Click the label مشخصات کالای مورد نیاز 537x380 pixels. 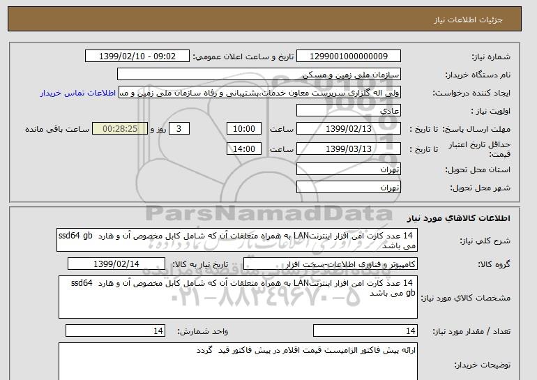tap(466, 298)
